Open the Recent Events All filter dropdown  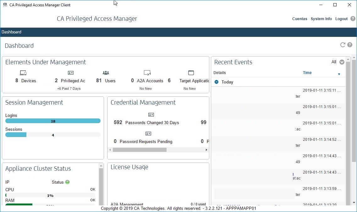point(342,62)
